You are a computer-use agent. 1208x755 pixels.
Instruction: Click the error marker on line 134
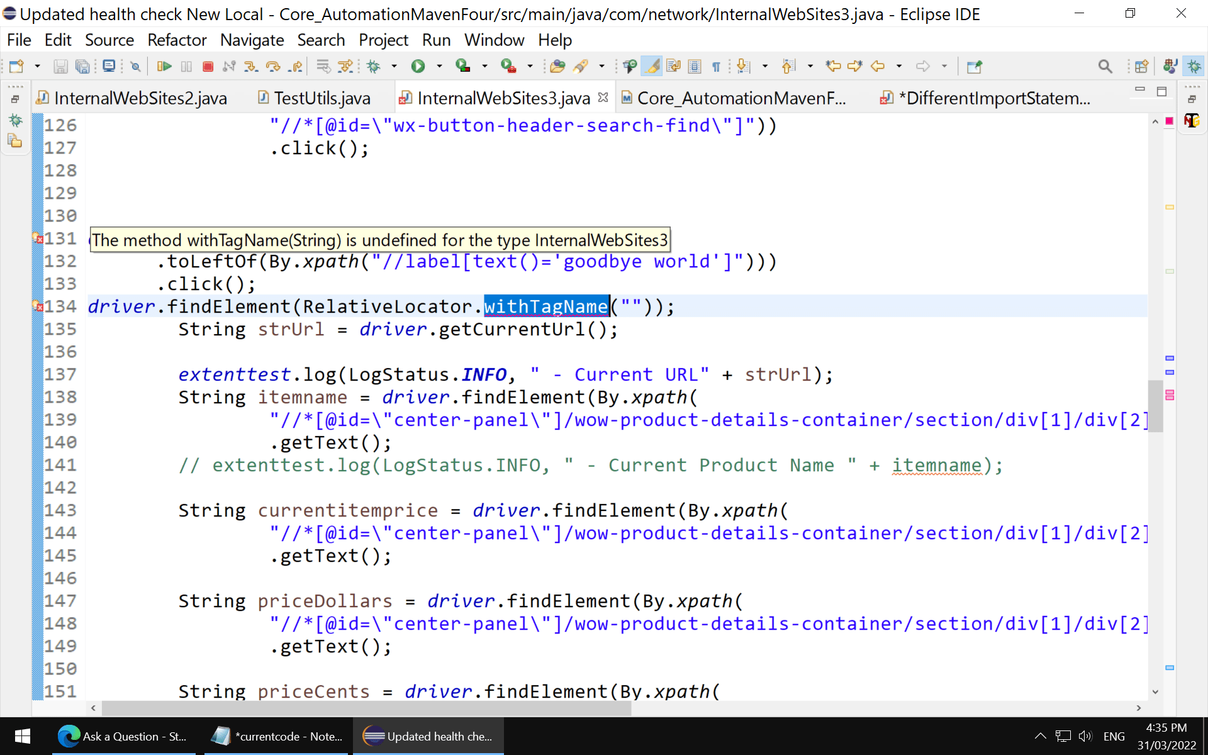point(38,306)
